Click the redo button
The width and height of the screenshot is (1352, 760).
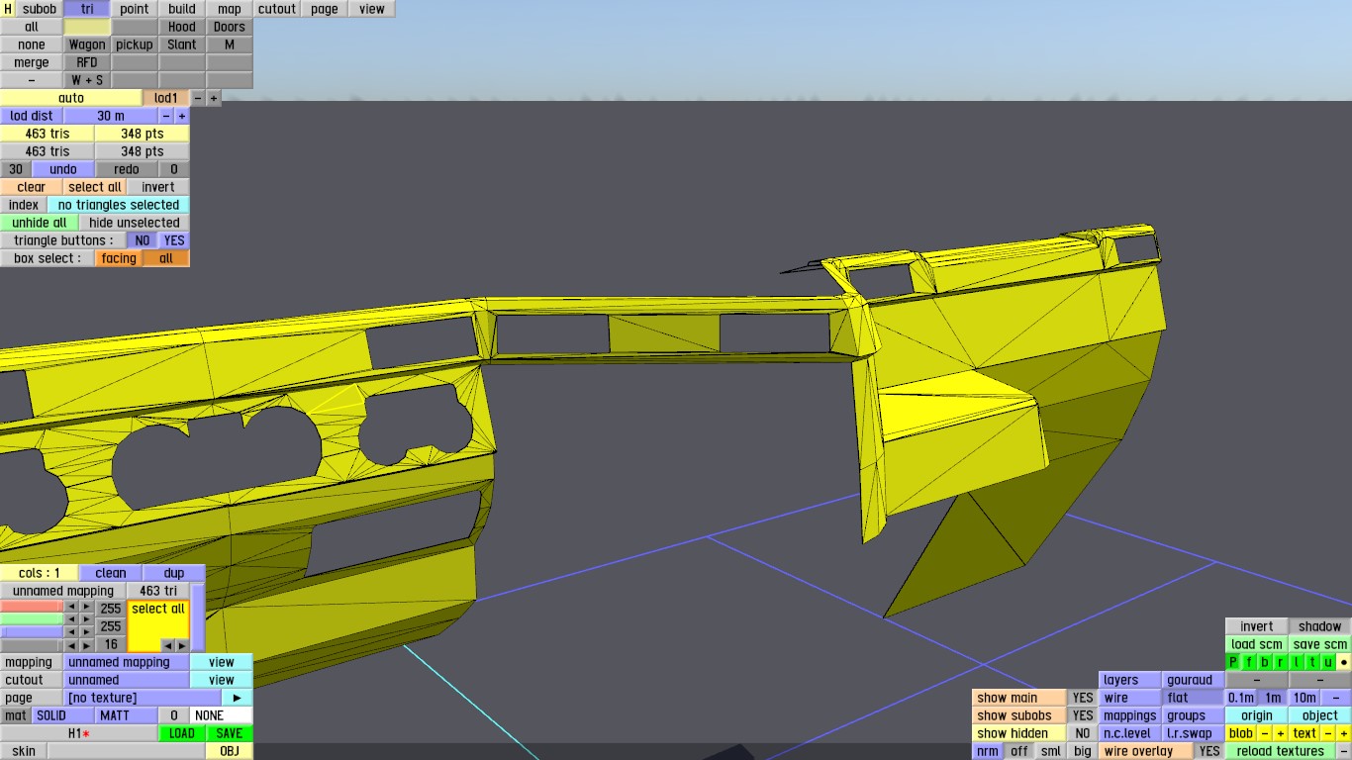coord(127,169)
